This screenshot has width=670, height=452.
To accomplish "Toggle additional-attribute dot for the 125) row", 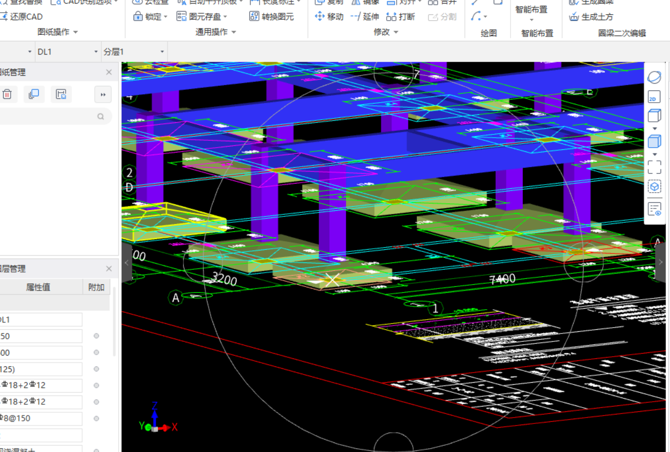I will [96, 369].
